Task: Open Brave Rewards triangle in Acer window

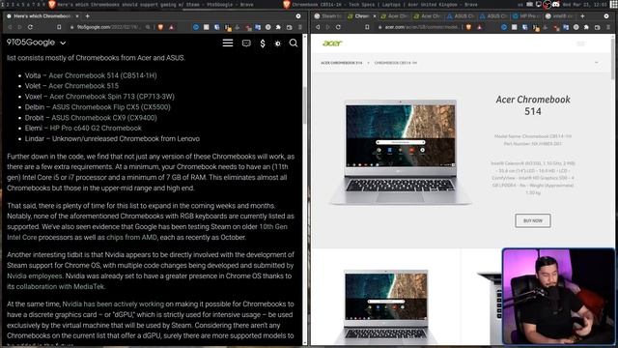Action: [x=479, y=27]
